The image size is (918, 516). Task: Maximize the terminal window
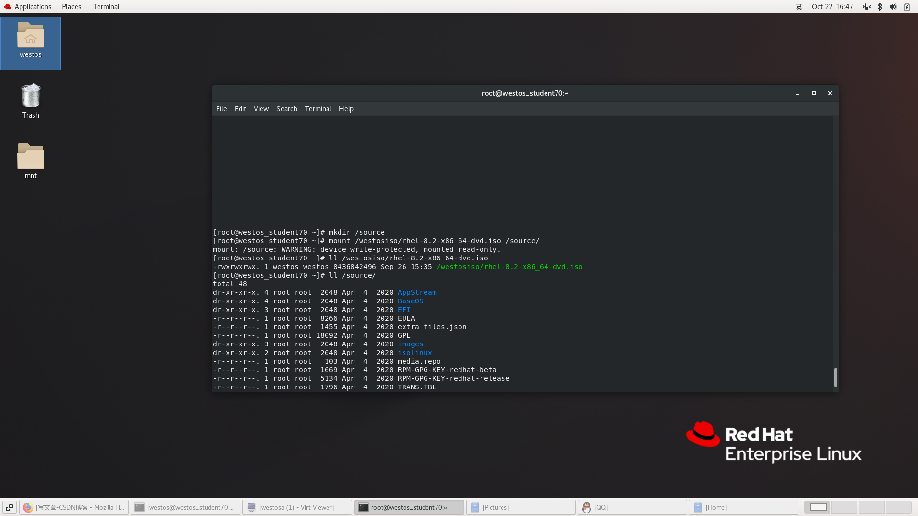tap(814, 94)
